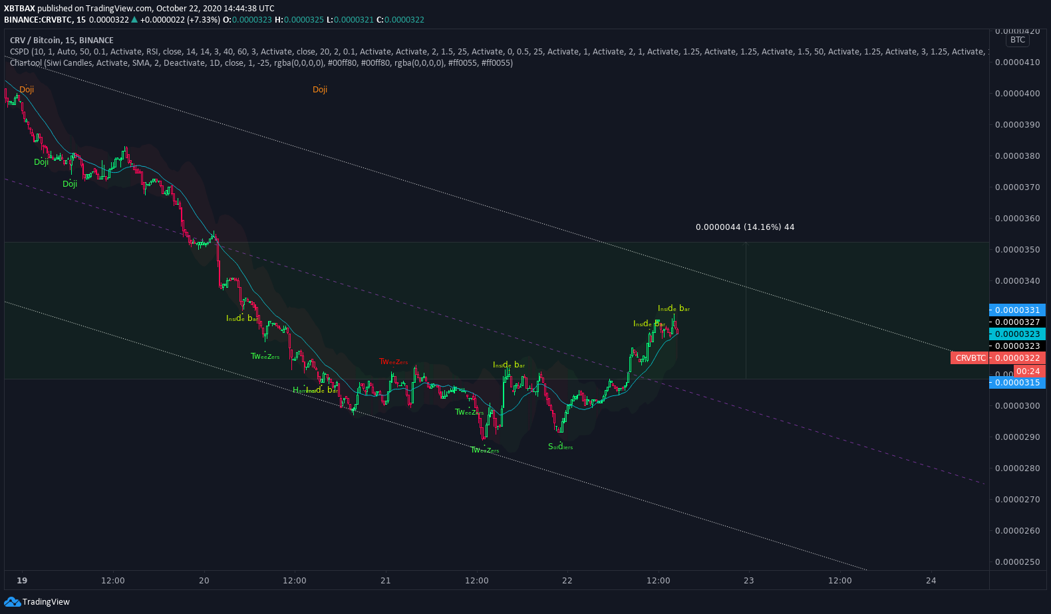Click the 0.0000044 (14.16%) 44 measurement label

(x=745, y=227)
